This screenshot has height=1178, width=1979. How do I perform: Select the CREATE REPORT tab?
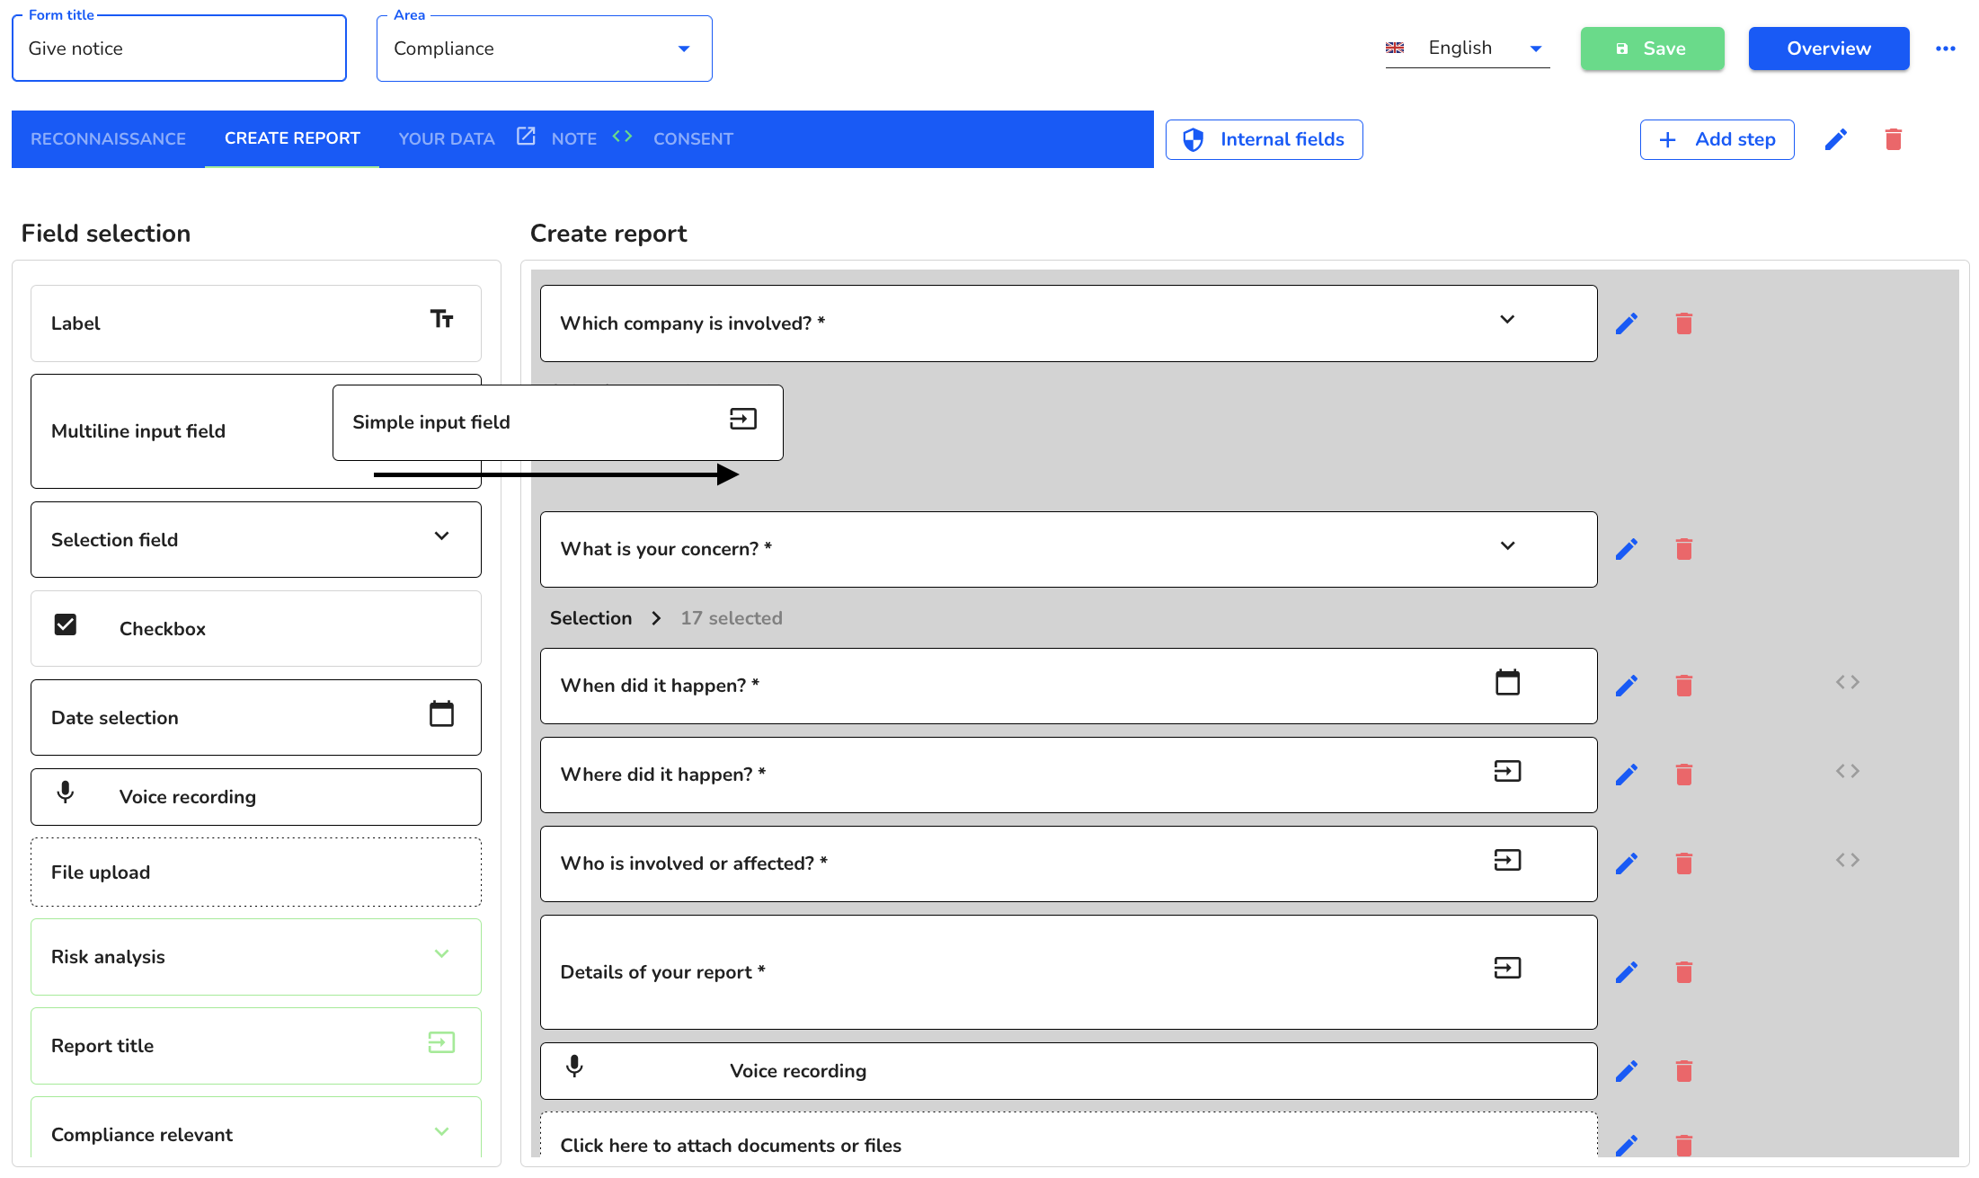click(292, 138)
